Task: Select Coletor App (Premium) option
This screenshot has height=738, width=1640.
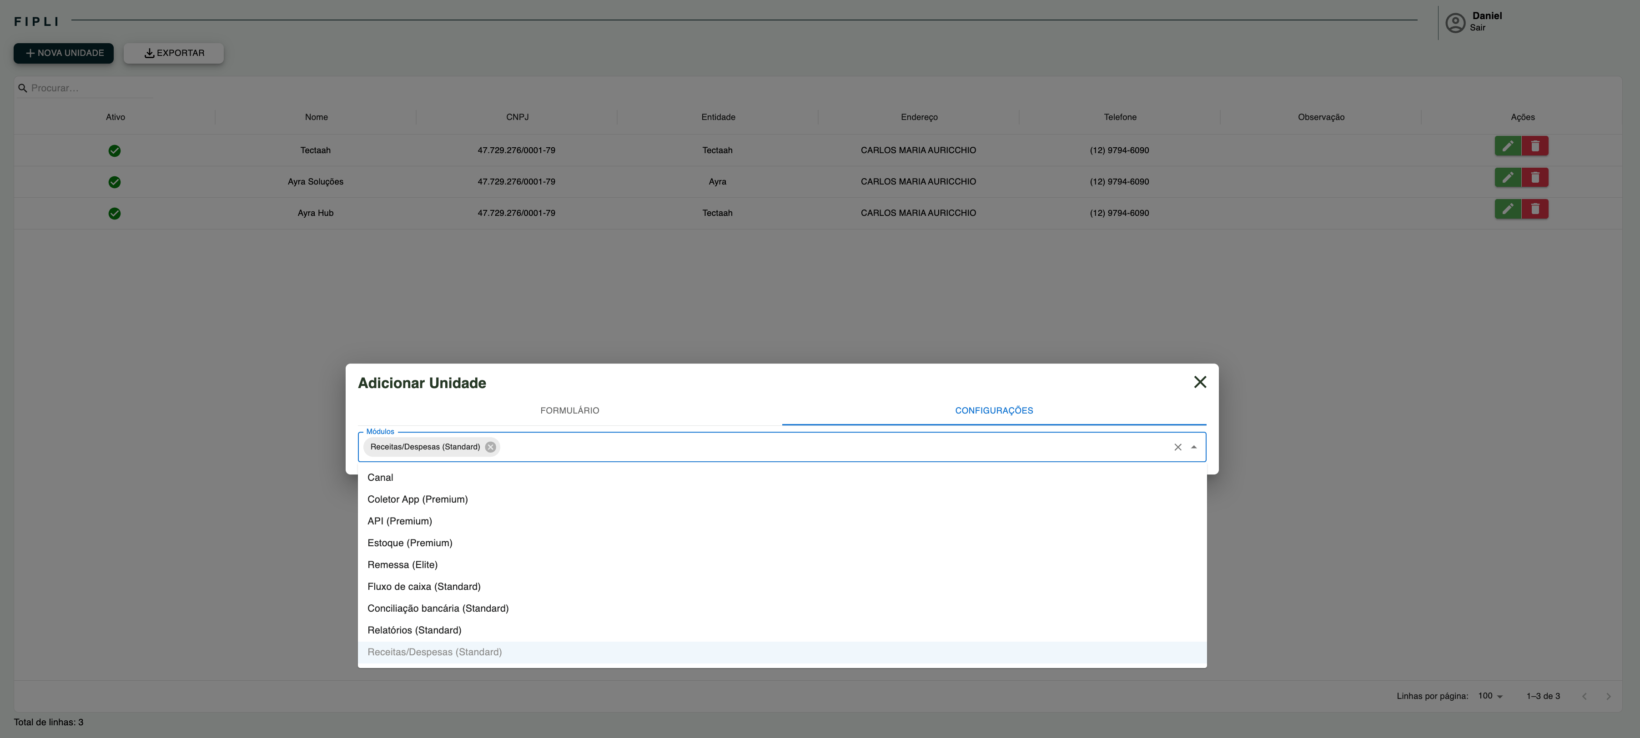Action: click(418, 499)
